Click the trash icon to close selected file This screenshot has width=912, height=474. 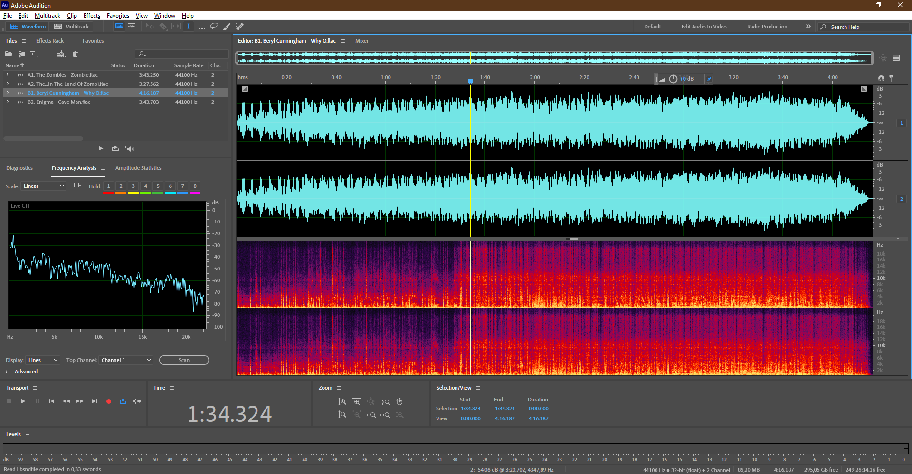(x=75, y=54)
